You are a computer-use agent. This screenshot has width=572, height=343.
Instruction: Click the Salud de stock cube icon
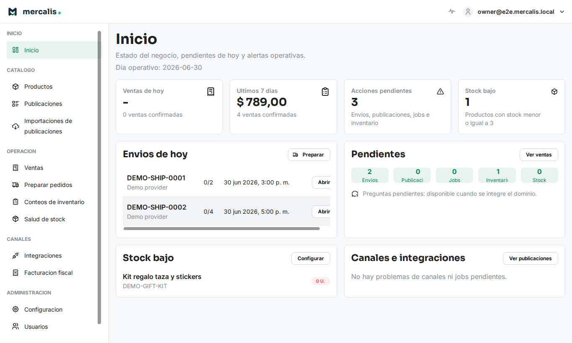coord(16,219)
